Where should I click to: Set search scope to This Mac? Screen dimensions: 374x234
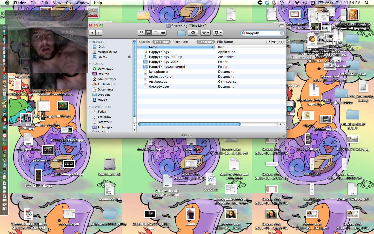point(161,42)
